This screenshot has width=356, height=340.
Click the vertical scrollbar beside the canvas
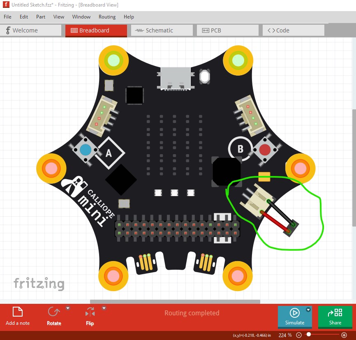tap(354, 168)
